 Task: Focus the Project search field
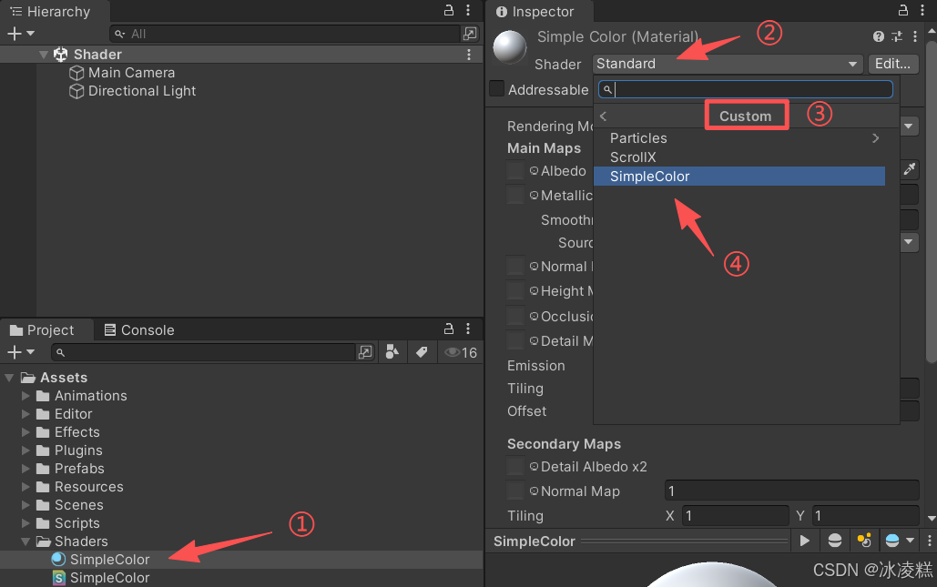click(x=204, y=352)
